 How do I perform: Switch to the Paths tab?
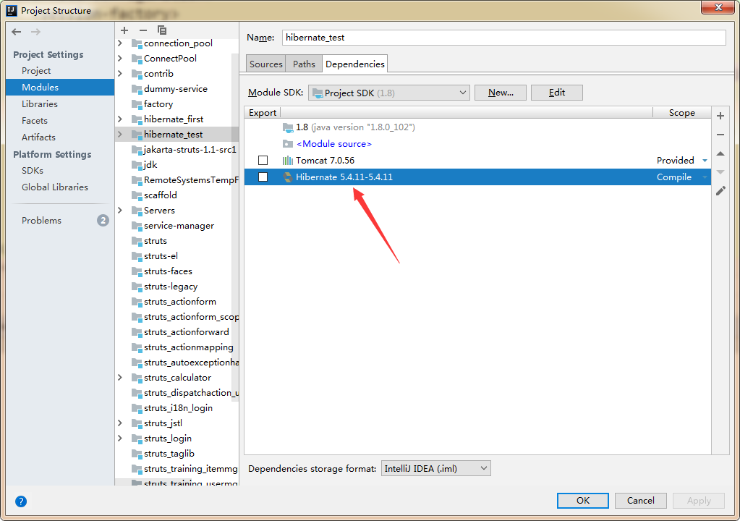pos(304,64)
